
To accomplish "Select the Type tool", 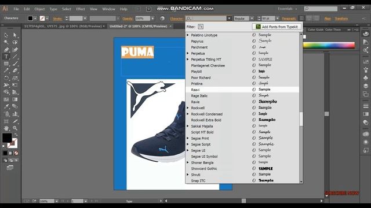I will click(x=6, y=57).
